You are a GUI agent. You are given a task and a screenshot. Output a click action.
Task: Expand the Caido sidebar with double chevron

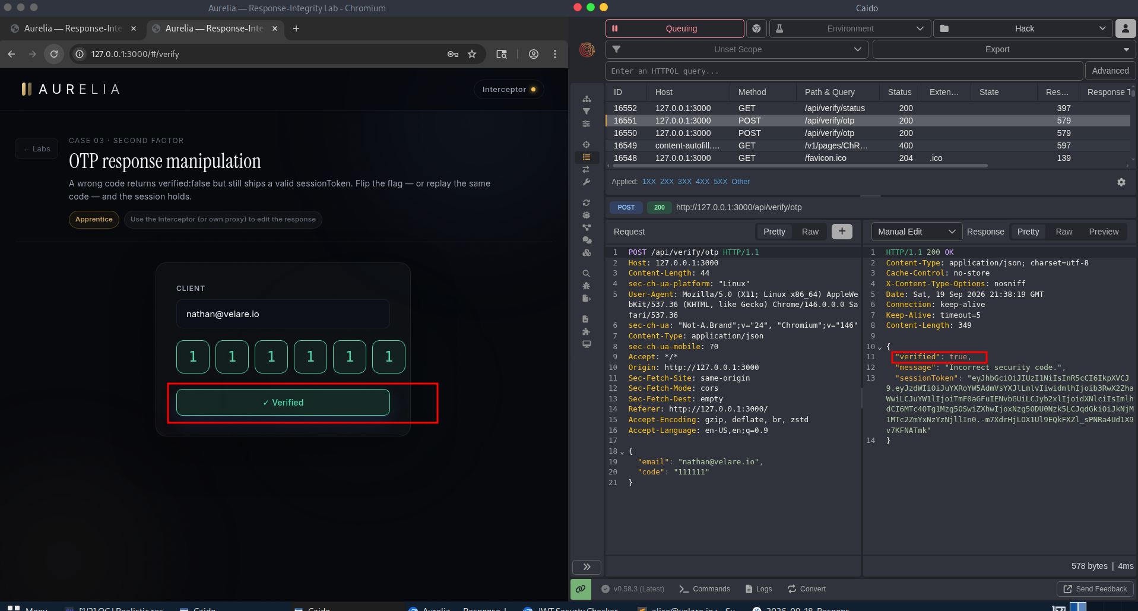(587, 567)
